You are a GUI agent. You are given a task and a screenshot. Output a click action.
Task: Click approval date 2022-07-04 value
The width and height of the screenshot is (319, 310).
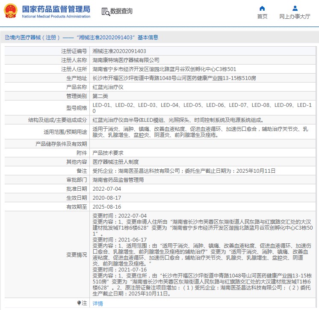106,189
